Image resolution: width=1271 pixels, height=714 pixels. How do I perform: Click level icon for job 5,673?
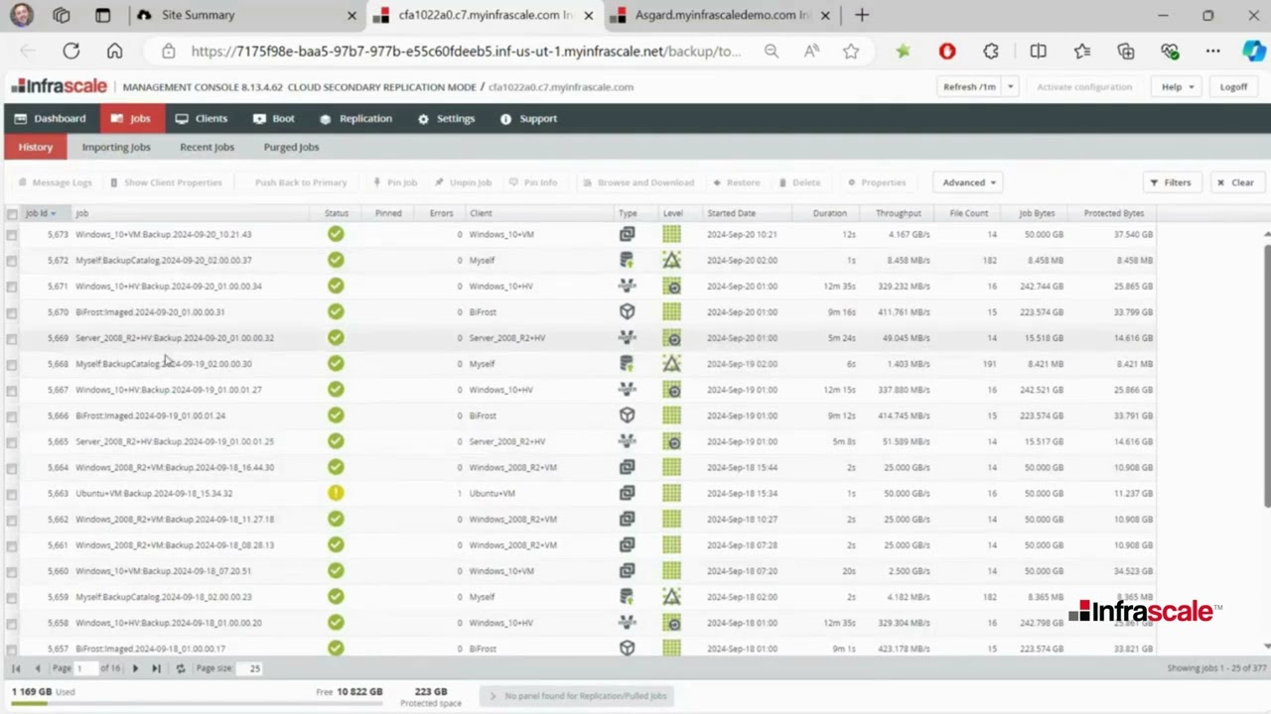point(672,234)
